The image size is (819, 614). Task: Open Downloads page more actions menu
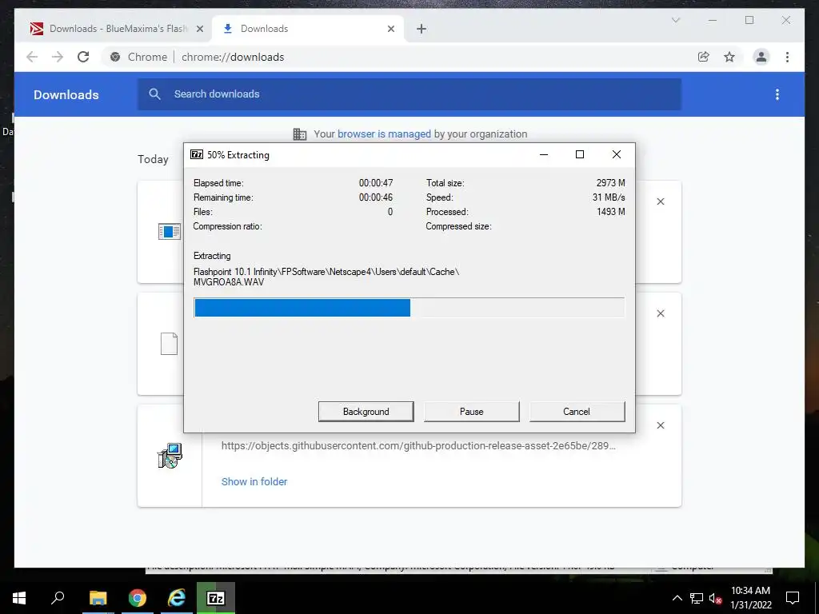tap(777, 94)
